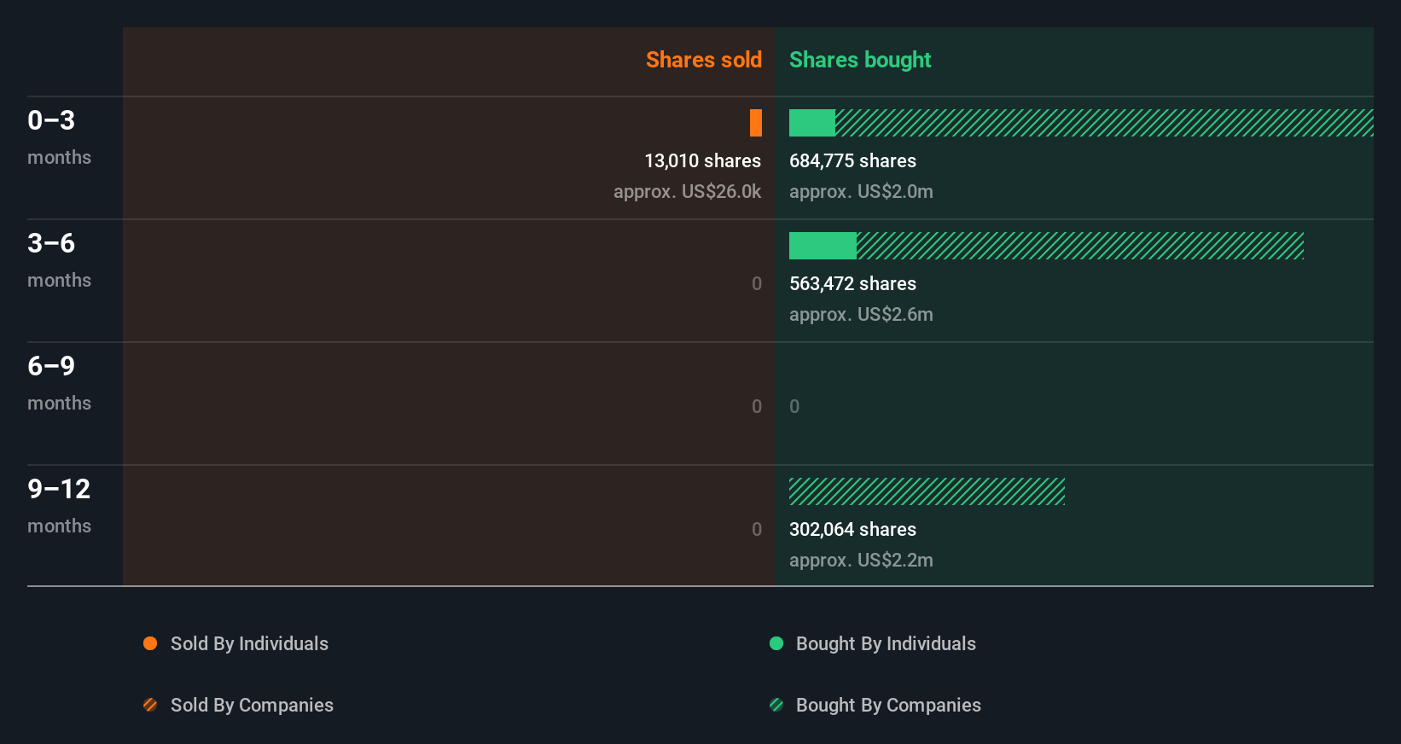Image resolution: width=1401 pixels, height=744 pixels.
Task: Click the 302,064 shares value
Action: (x=852, y=530)
